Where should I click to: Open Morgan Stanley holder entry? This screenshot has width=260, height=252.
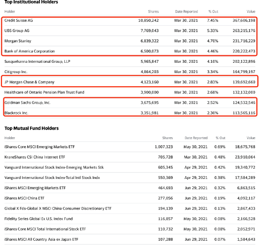18,41
